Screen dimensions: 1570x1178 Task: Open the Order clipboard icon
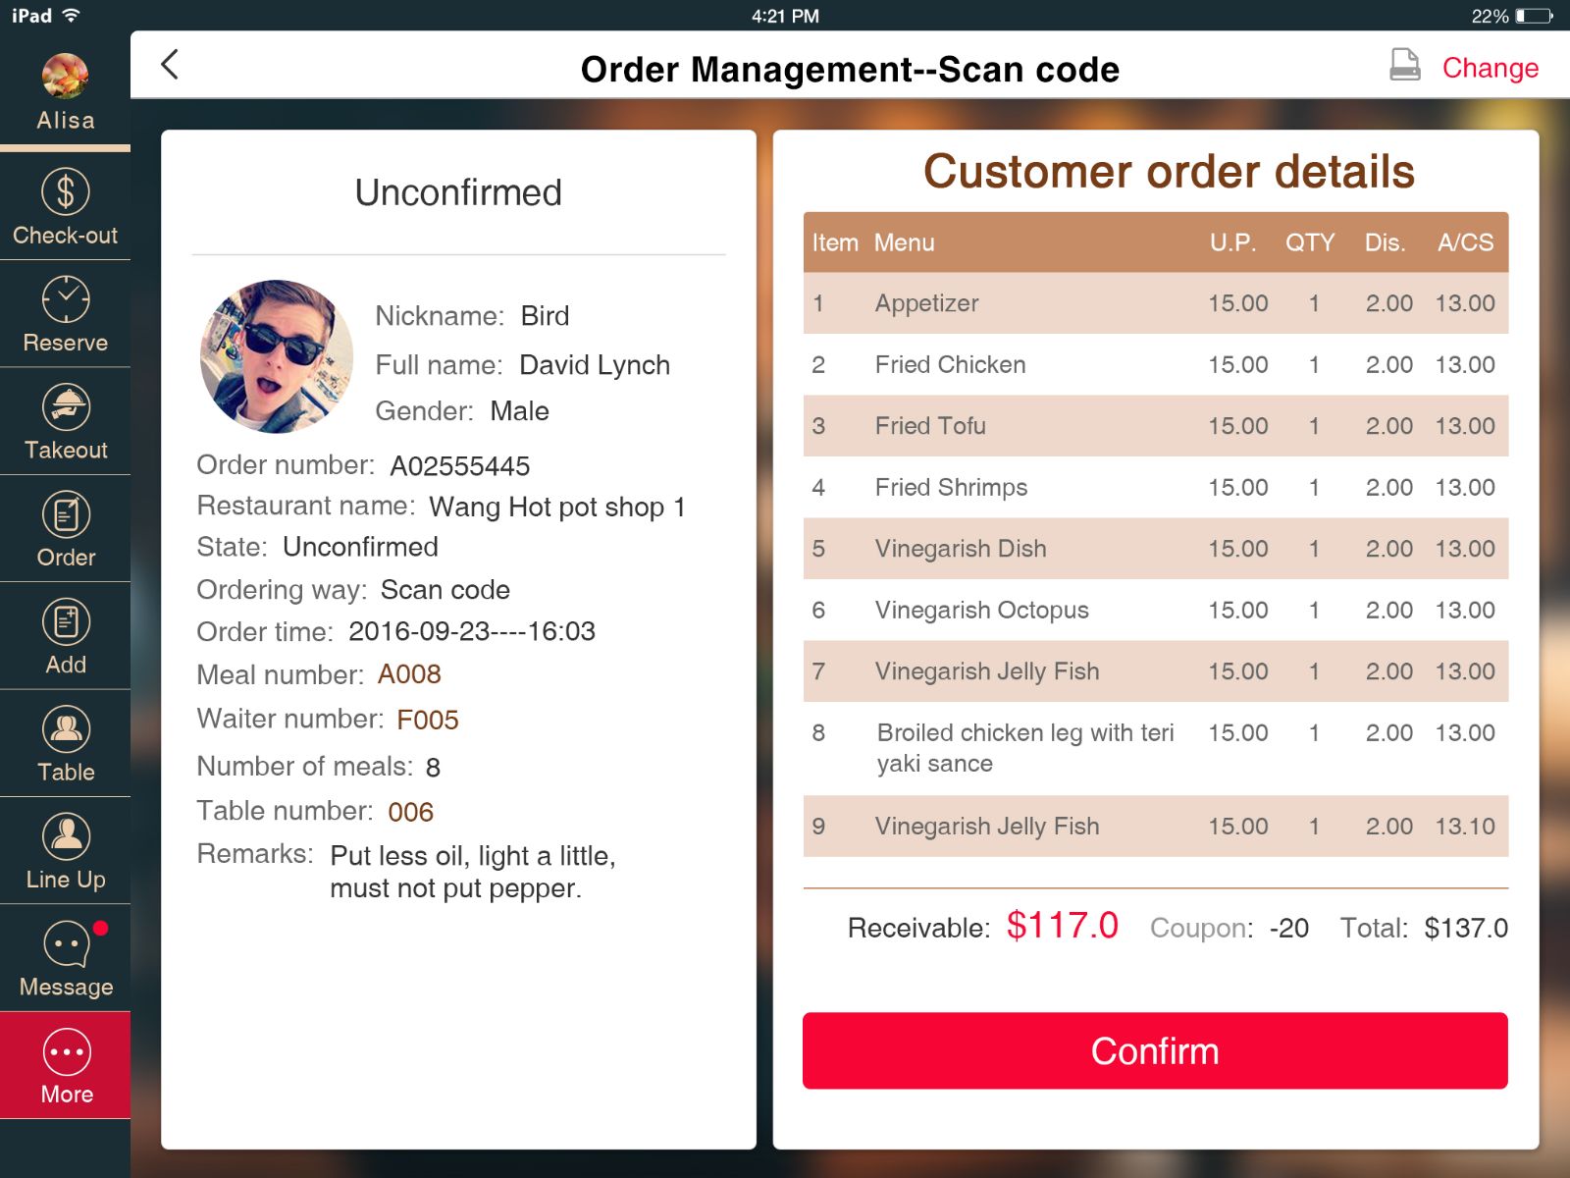click(x=65, y=514)
